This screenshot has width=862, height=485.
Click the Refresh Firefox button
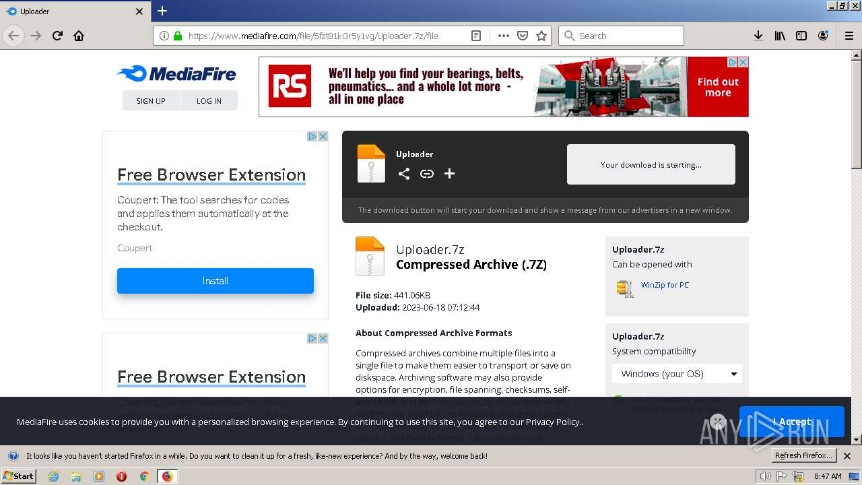pos(803,455)
